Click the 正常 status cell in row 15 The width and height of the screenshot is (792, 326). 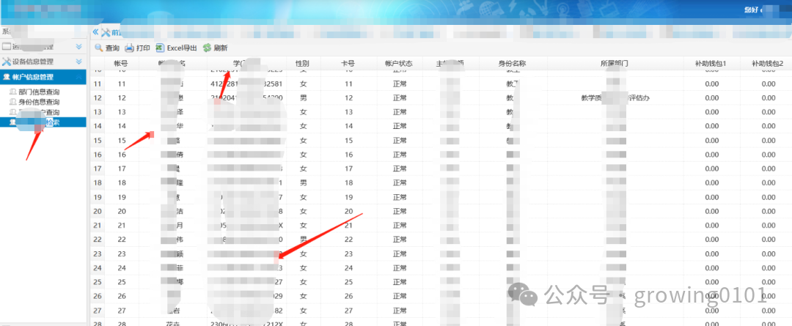tap(398, 141)
